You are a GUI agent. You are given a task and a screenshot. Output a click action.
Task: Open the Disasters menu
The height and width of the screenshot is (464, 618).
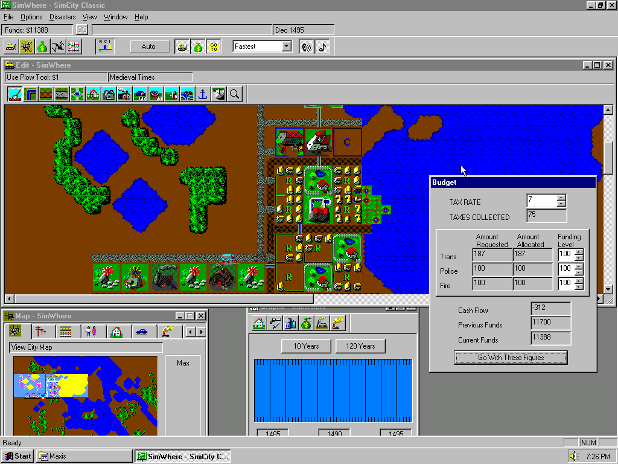[62, 17]
